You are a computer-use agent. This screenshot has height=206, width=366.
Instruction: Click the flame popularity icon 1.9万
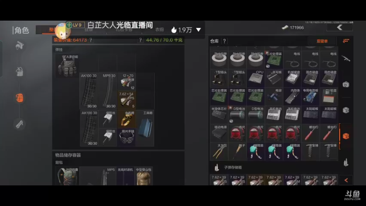pos(174,30)
